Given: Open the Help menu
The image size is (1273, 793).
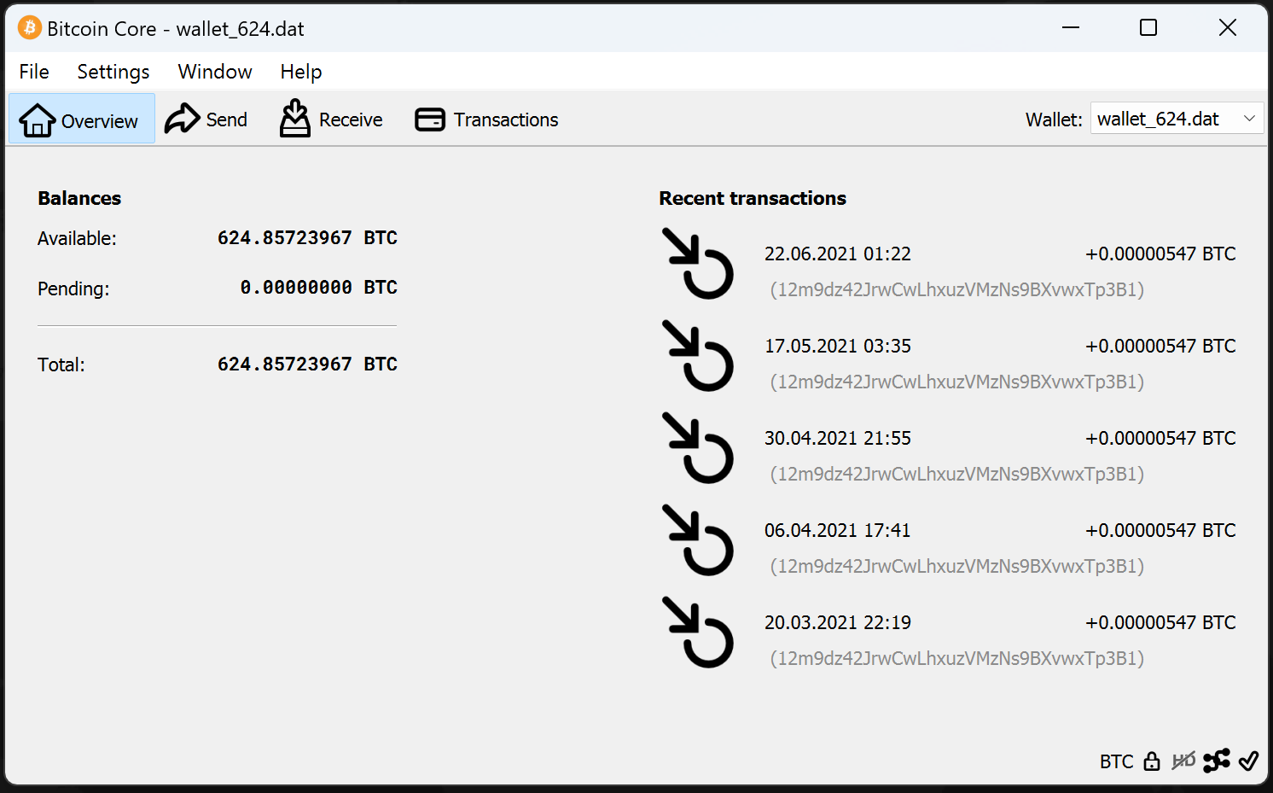Looking at the screenshot, I should click(x=301, y=72).
